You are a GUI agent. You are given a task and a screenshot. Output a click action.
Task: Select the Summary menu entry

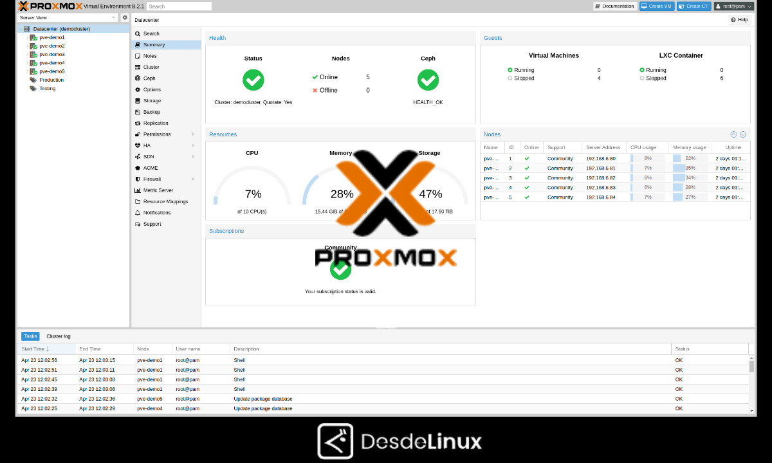pos(165,45)
